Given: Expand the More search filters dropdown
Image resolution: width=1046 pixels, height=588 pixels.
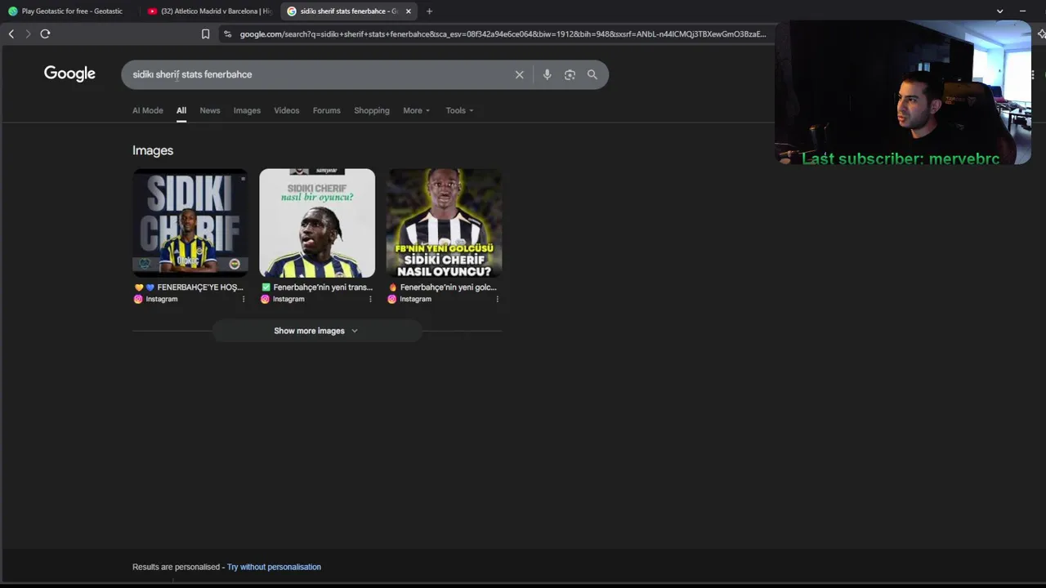Looking at the screenshot, I should coord(416,110).
